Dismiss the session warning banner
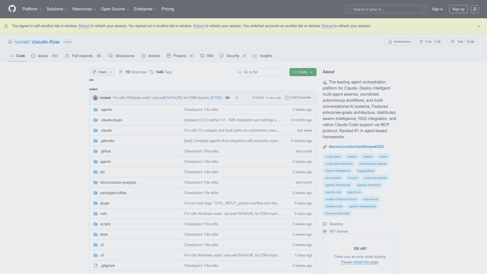Viewport: 487px width, 274px height. [x=479, y=26]
